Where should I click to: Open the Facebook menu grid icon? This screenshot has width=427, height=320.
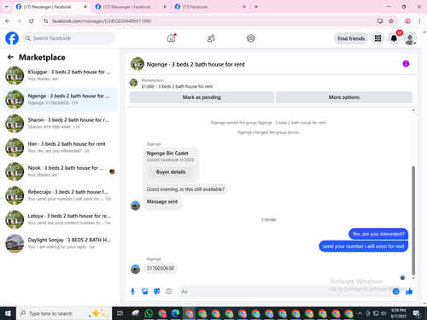(x=377, y=38)
